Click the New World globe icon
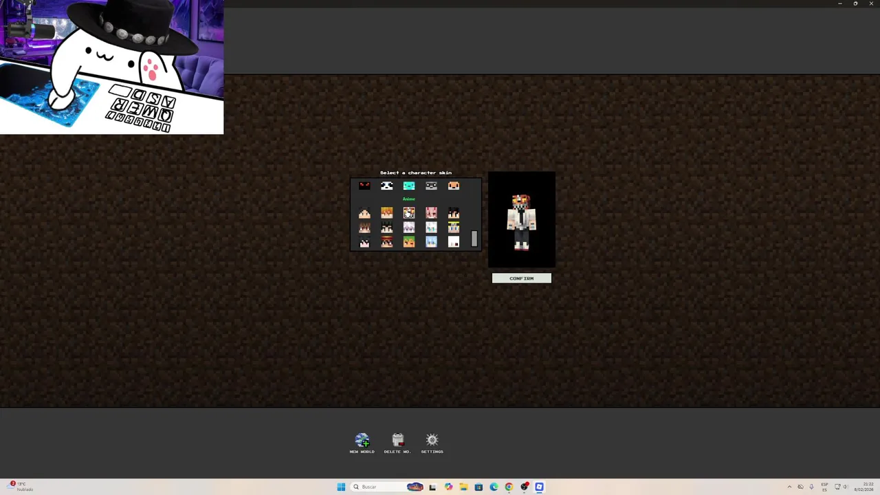This screenshot has width=880, height=495. [362, 440]
